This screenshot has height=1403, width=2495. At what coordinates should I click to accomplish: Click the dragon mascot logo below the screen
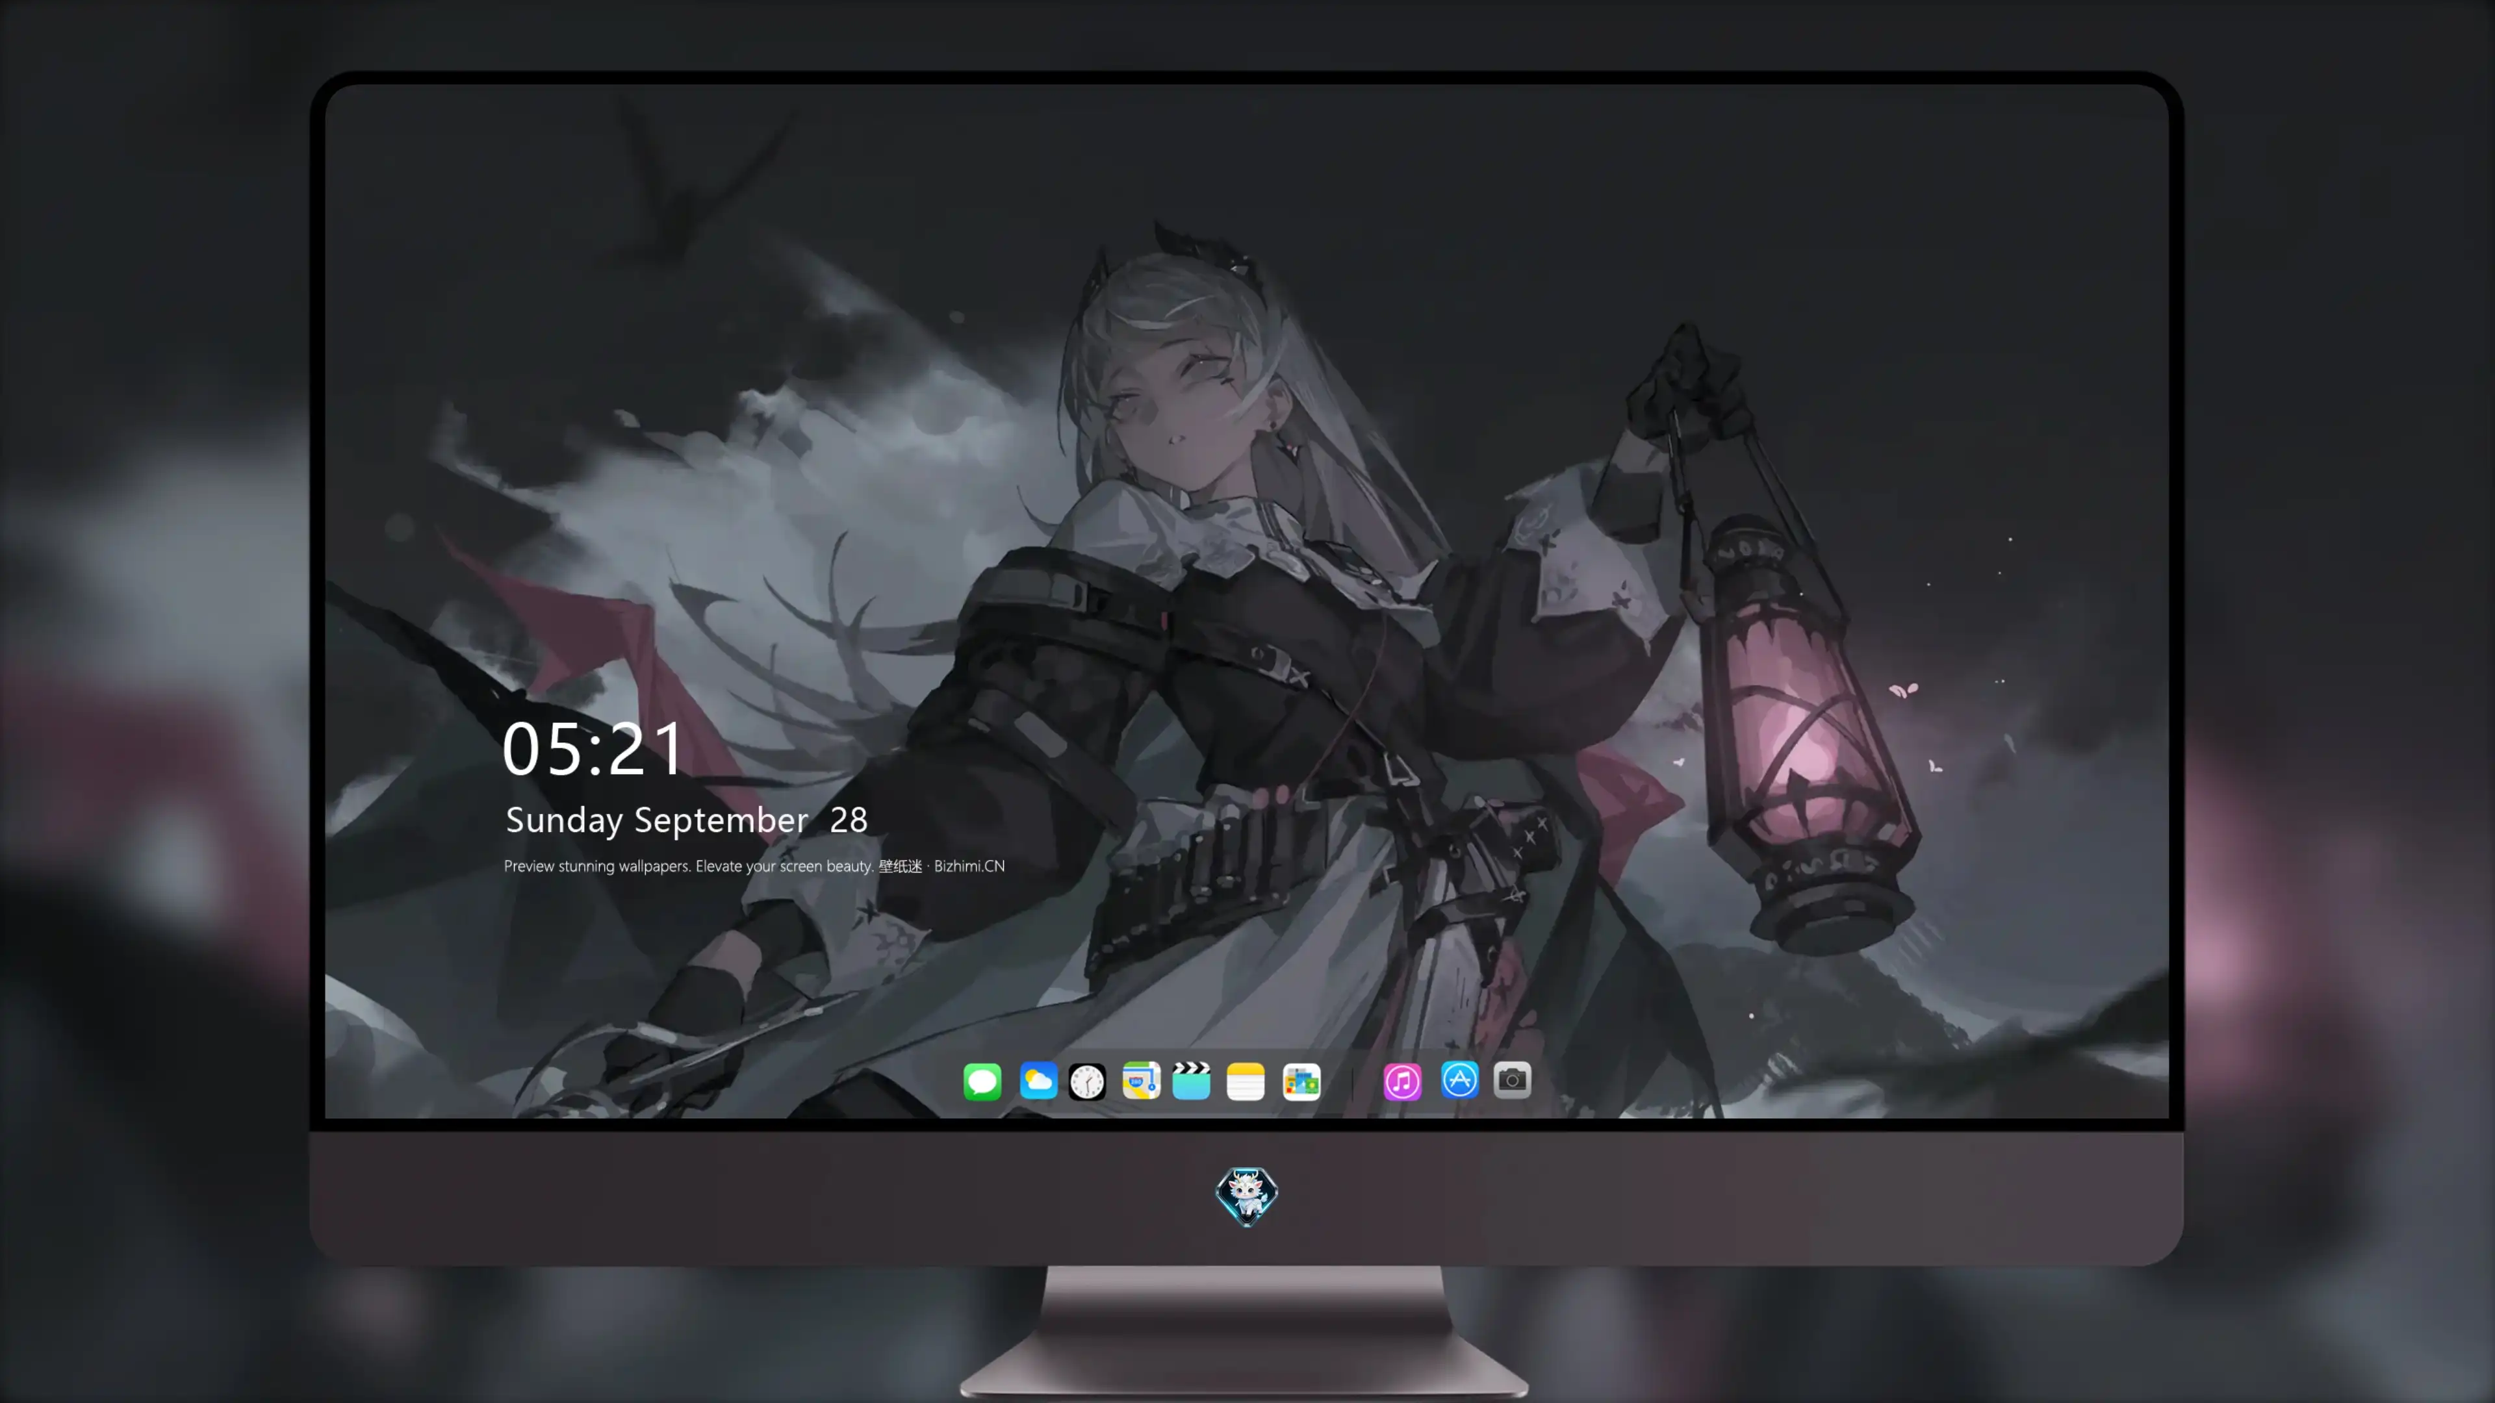1247,1196
